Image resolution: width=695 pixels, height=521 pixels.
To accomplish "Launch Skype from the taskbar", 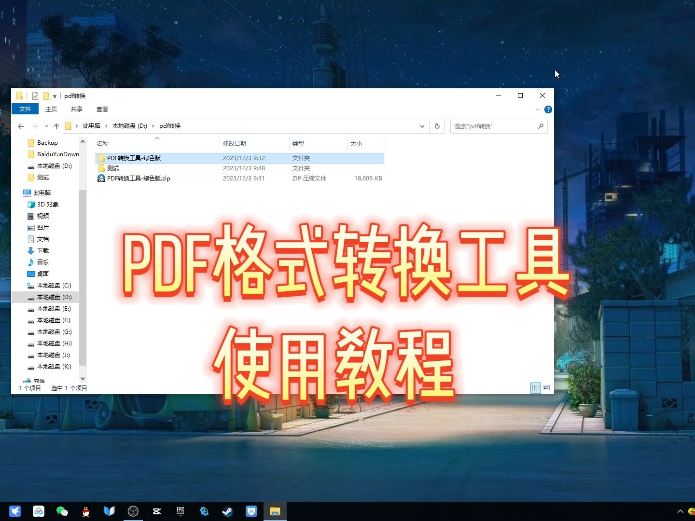I will [x=251, y=511].
